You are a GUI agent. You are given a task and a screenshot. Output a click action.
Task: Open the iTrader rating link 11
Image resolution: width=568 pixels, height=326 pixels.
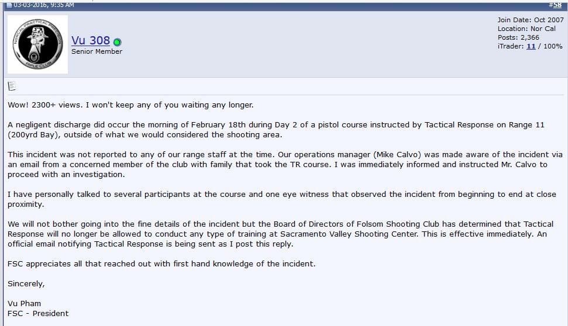tap(531, 46)
